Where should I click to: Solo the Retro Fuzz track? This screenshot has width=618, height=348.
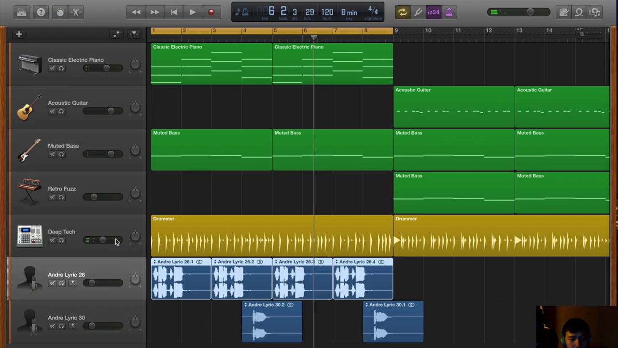pos(61,197)
